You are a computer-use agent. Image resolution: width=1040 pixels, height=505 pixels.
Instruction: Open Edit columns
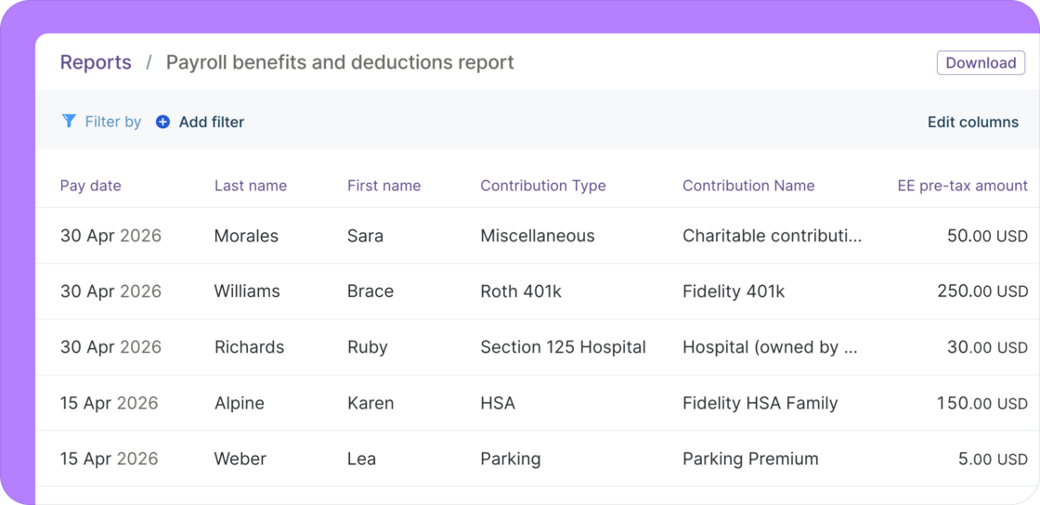click(972, 122)
